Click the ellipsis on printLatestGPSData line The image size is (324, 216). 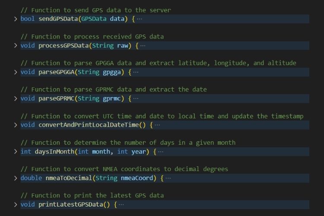121,205
